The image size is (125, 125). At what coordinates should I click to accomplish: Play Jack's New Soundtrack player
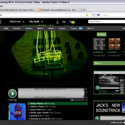pos(97,118)
